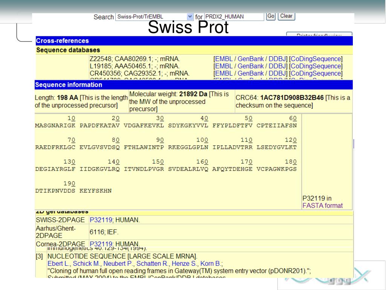Click the CRC64 checksum '1AC781D908B32B46'
Viewport: 386px width, 290px height.
pyautogui.click(x=292, y=98)
